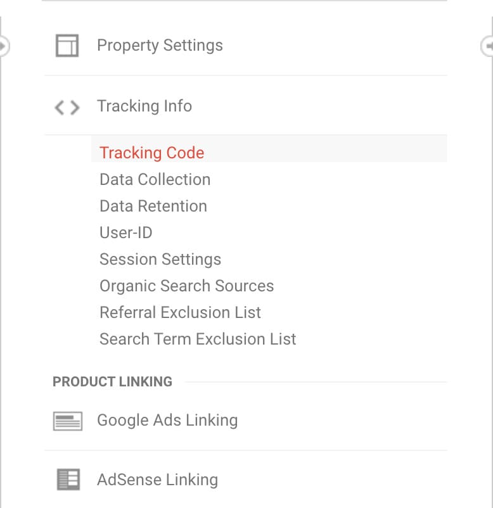
Task: Go to User-ID settings
Action: tap(125, 232)
